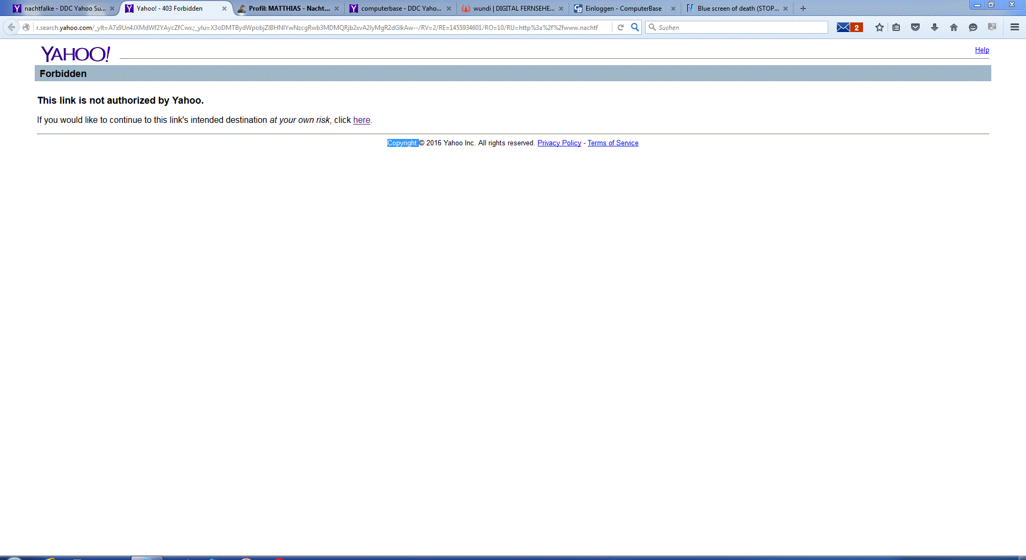Bookmark this page with the star icon
The width and height of the screenshot is (1026, 560).
click(880, 27)
